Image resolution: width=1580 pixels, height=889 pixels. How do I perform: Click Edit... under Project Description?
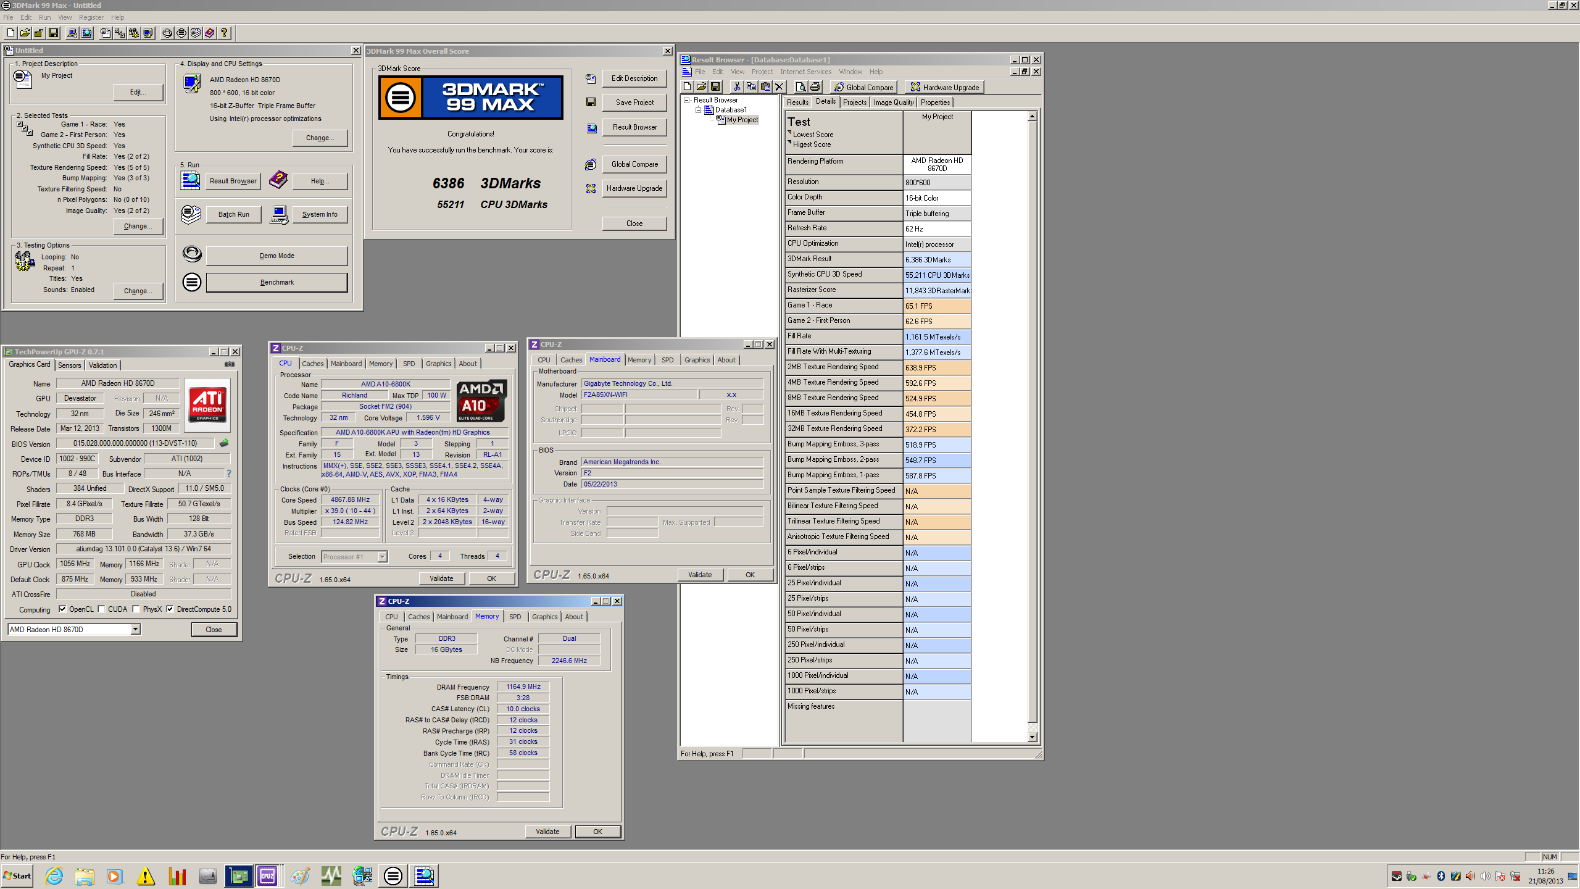coord(138,92)
